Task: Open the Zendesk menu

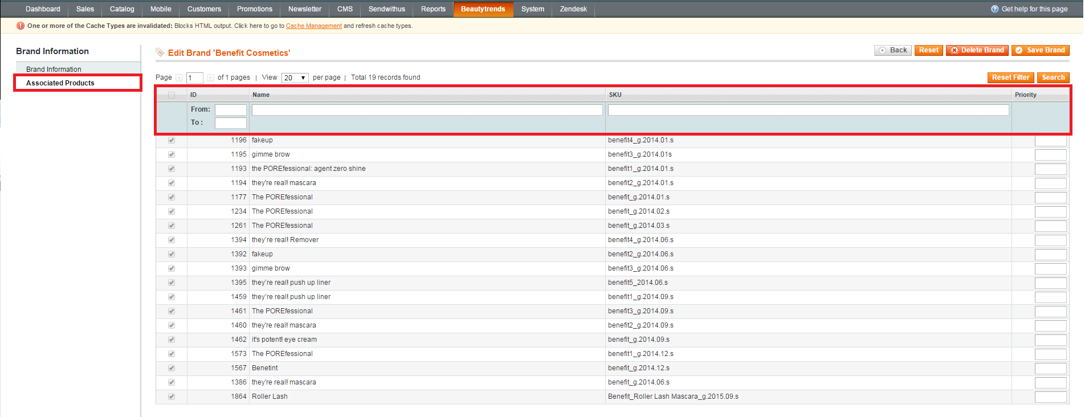Action: tap(573, 9)
